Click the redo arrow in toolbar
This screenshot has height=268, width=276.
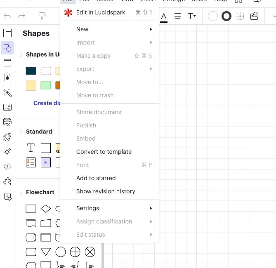coord(21,16)
